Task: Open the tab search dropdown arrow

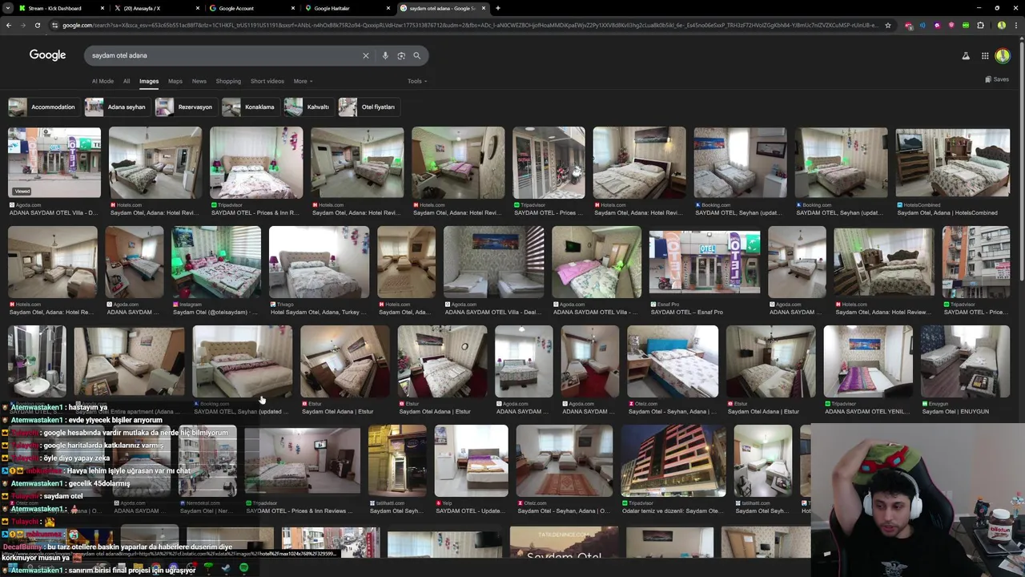Action: click(x=7, y=8)
